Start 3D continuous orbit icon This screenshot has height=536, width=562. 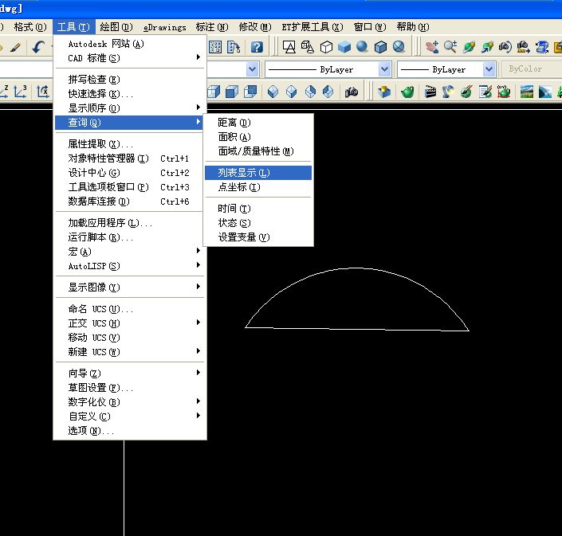tap(487, 47)
